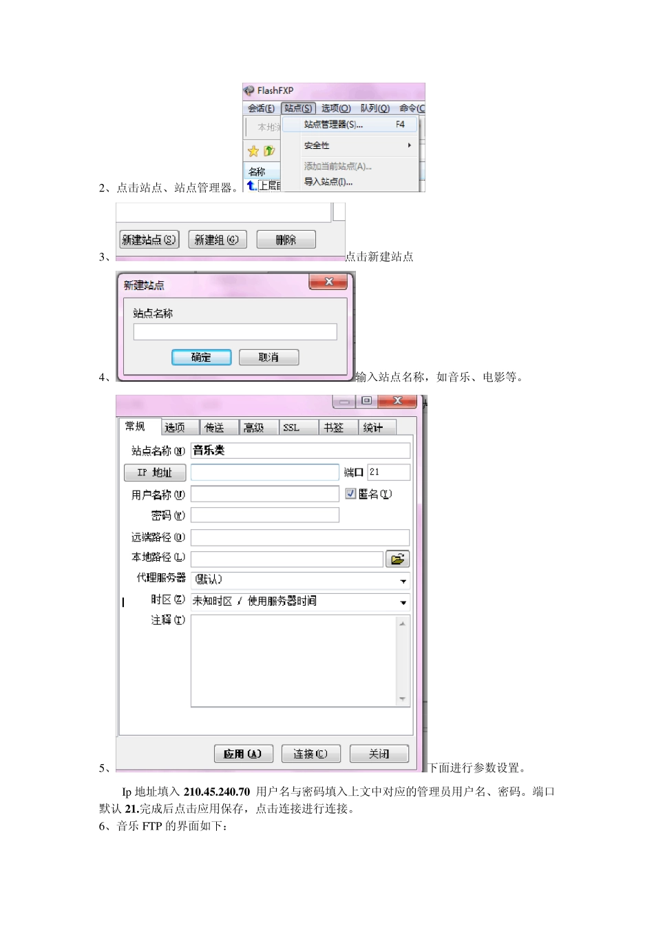The height and width of the screenshot is (926, 654).
Task: Click the IP 地址 button
Action: tap(155, 472)
